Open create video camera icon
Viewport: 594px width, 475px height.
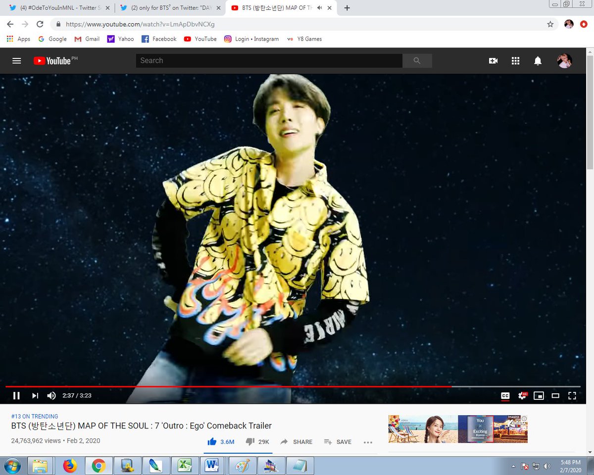tap(493, 61)
